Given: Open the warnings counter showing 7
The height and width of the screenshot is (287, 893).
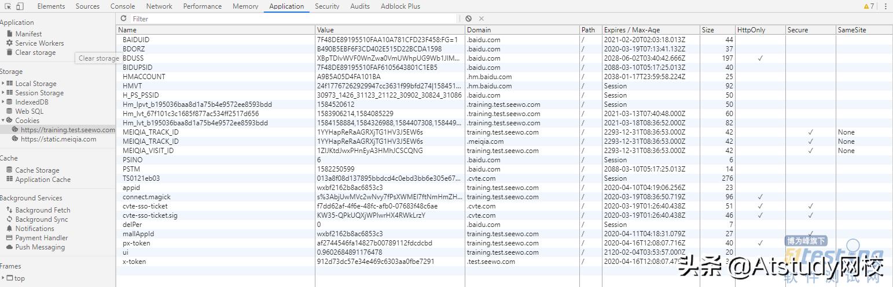Looking at the screenshot, I should click(x=869, y=6).
